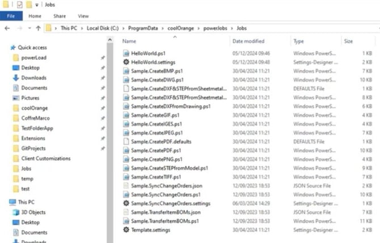Click Sample.TransferItemBOMs.json file icon
Image resolution: width=380 pixels, height=243 pixels.
(x=126, y=212)
